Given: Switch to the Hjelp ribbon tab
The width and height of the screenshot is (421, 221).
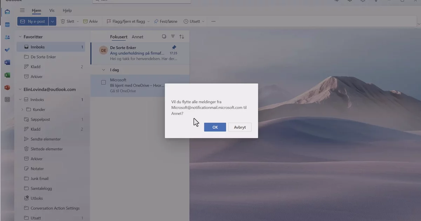Looking at the screenshot, I should [67, 11].
